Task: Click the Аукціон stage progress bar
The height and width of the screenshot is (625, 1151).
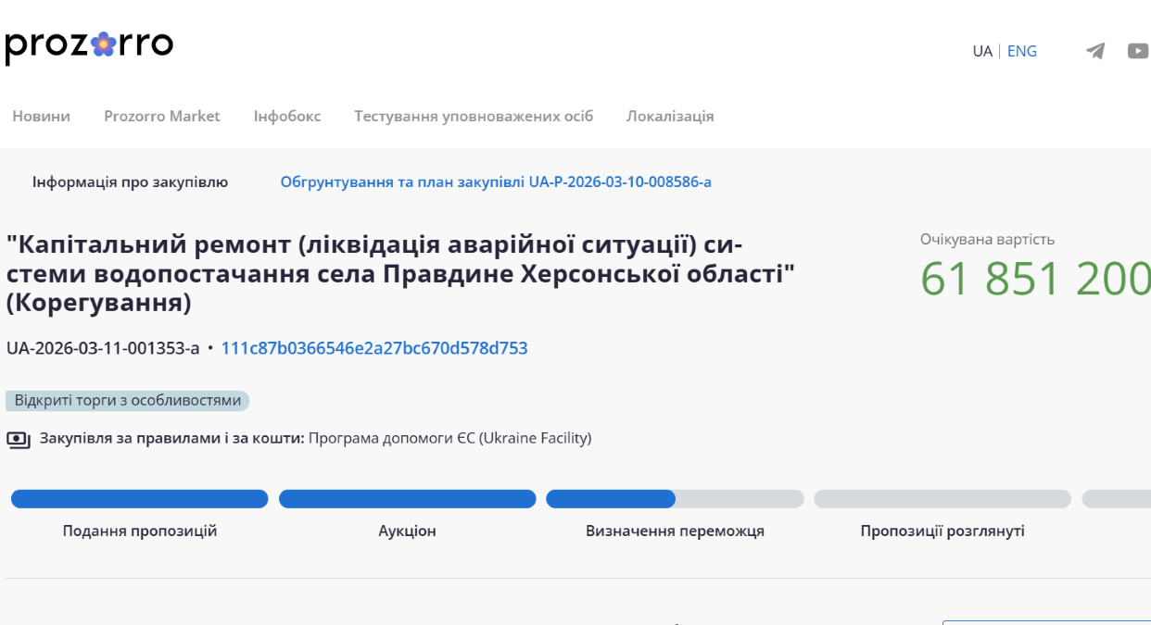Action: (407, 499)
